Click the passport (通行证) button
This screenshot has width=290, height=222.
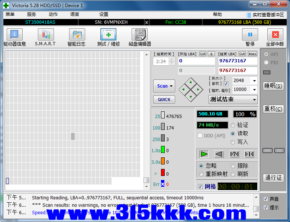coord(273,178)
